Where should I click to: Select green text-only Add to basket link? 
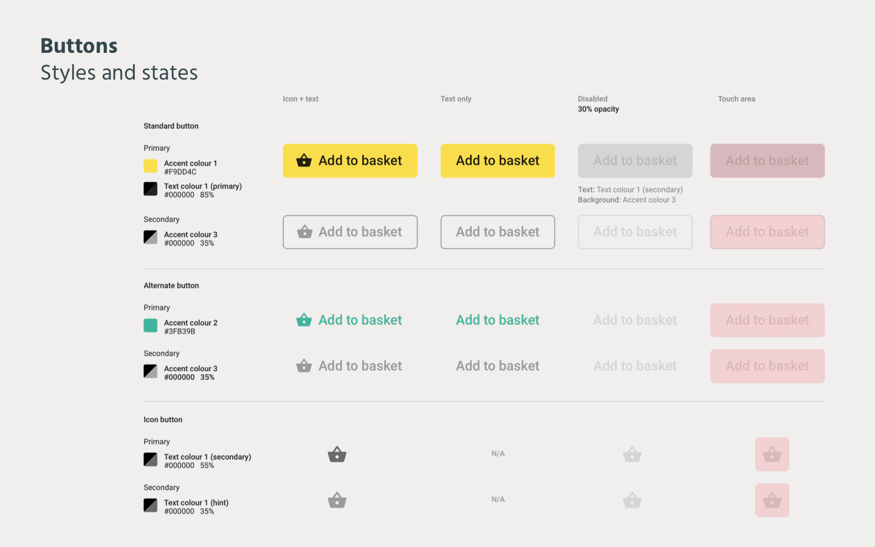(x=498, y=320)
